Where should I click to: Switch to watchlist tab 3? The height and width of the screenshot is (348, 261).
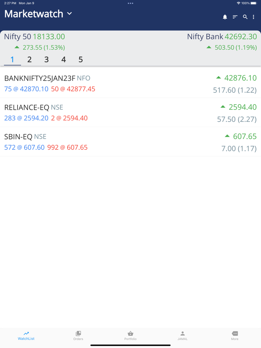pos(46,60)
